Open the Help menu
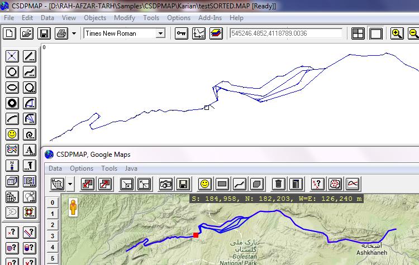The width and height of the screenshot is (419, 265). (236, 18)
